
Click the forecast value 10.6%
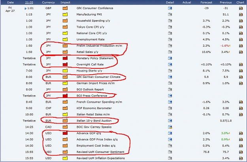206,52
